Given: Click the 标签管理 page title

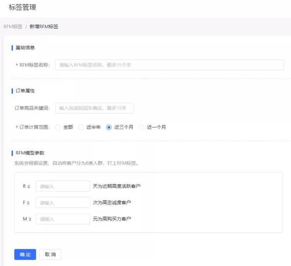Looking at the screenshot, I should tap(22, 7).
